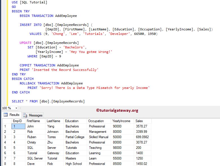Click the FirstName column header

[35, 121]
